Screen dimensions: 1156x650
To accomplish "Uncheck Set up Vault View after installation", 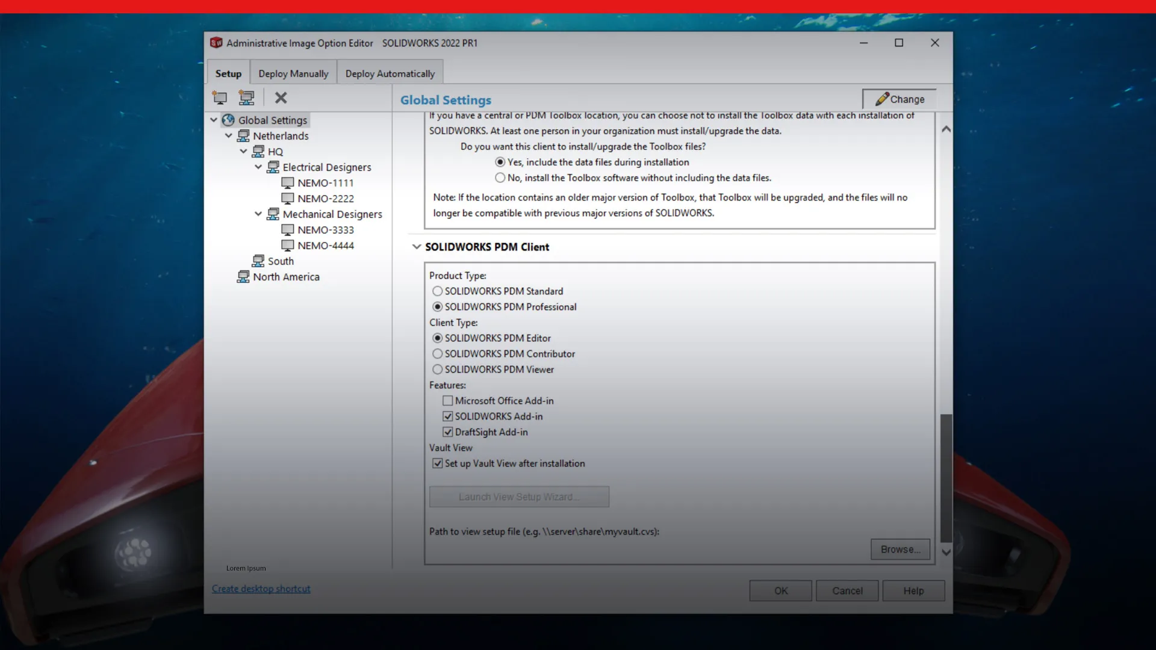I will pyautogui.click(x=437, y=463).
